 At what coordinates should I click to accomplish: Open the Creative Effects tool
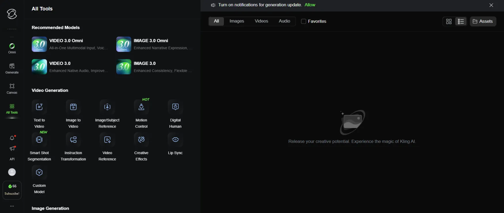(x=141, y=146)
